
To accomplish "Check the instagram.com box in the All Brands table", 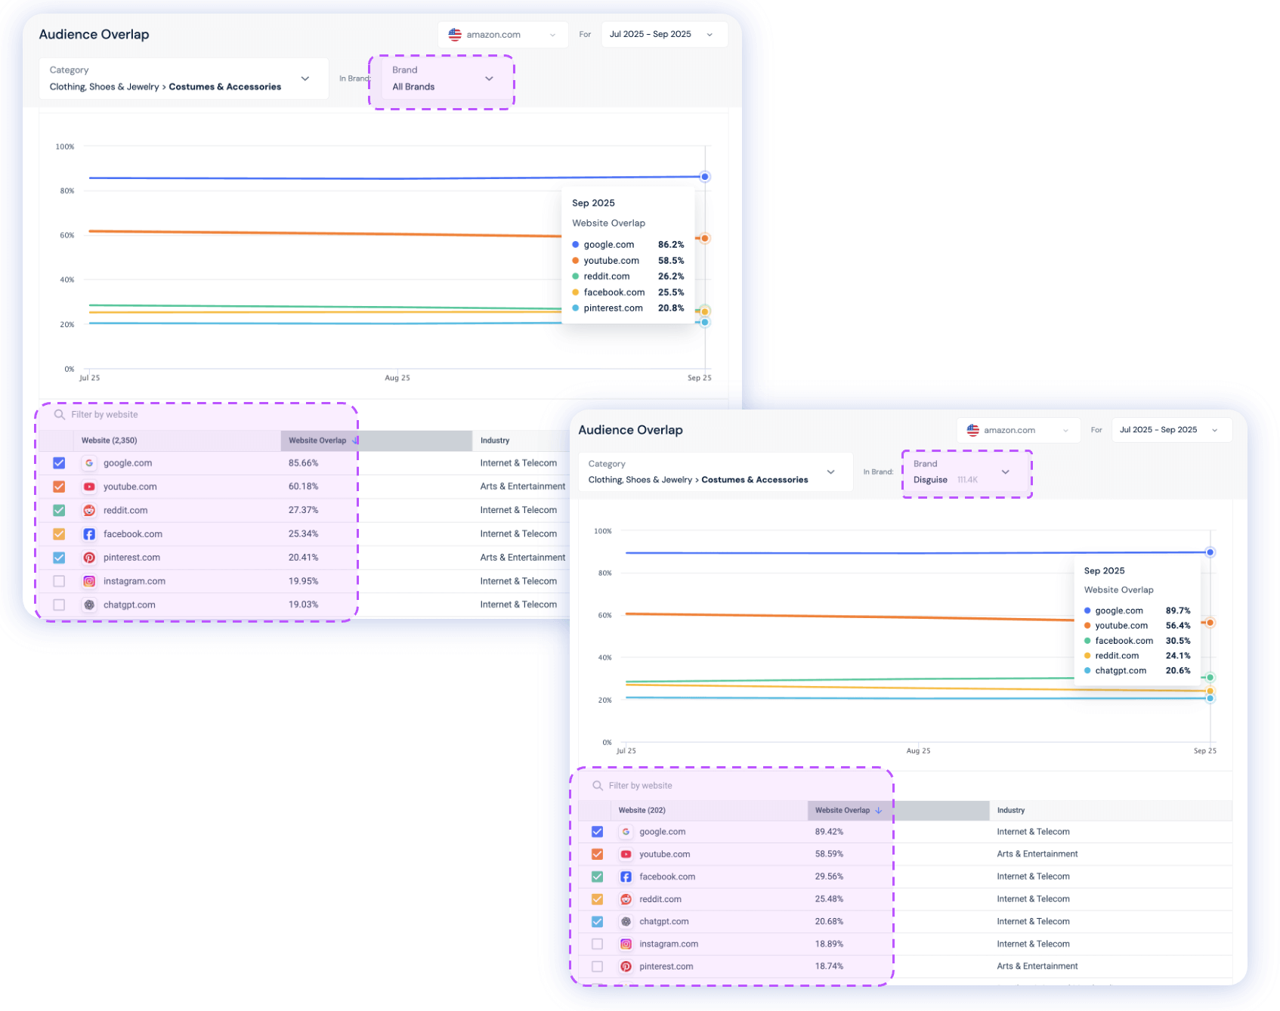I will [x=59, y=581].
